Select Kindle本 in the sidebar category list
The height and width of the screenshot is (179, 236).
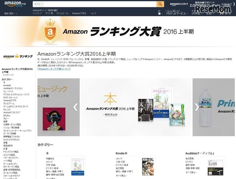coord(7,85)
